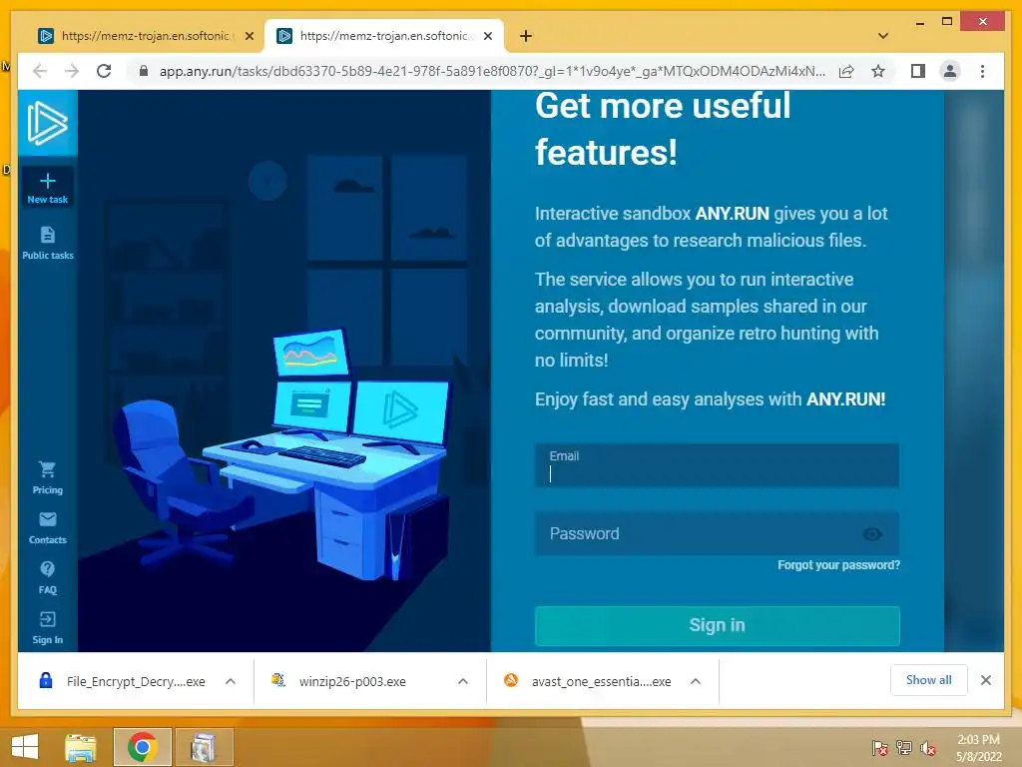Click the Password input field
Screen dimensions: 1022x767
(x=717, y=533)
